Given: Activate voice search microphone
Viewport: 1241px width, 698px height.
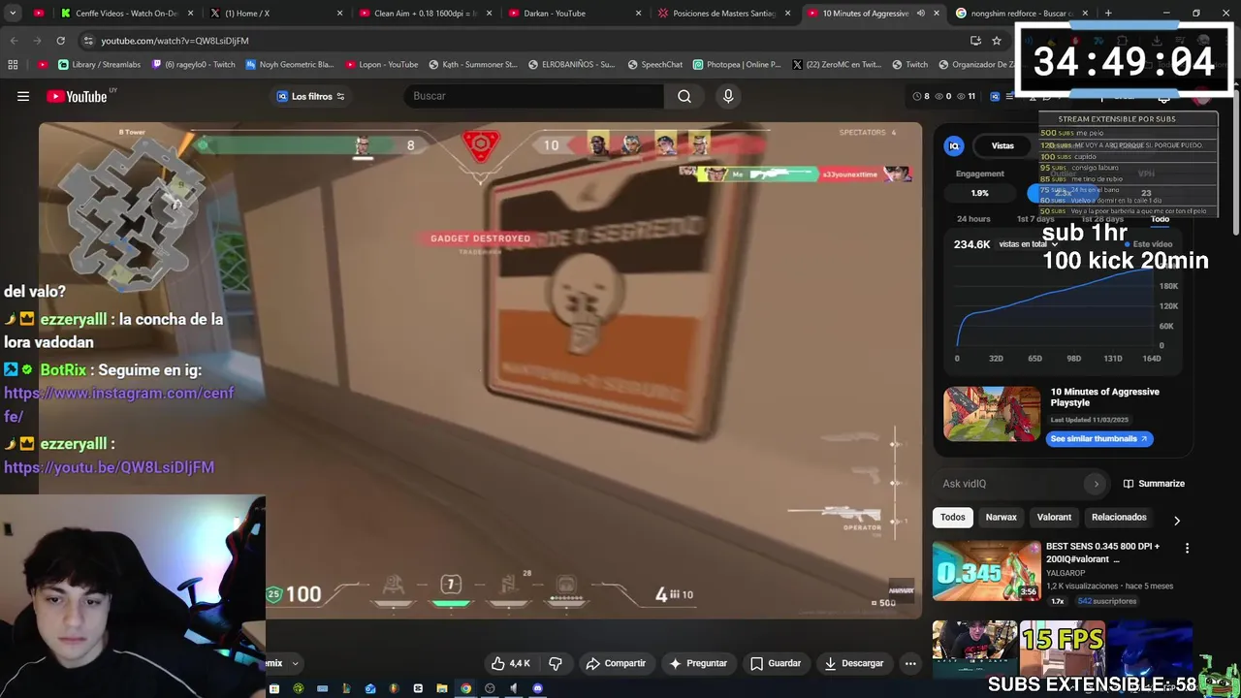Looking at the screenshot, I should pos(728,96).
